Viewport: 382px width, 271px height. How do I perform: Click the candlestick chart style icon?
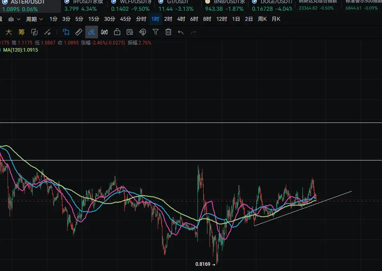[x=104, y=32]
